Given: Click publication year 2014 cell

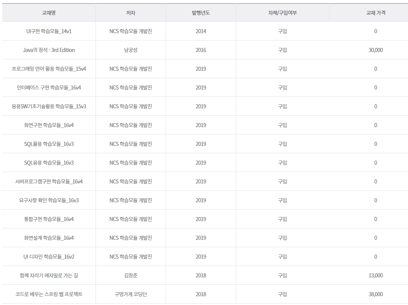Looking at the screenshot, I should (x=201, y=31).
